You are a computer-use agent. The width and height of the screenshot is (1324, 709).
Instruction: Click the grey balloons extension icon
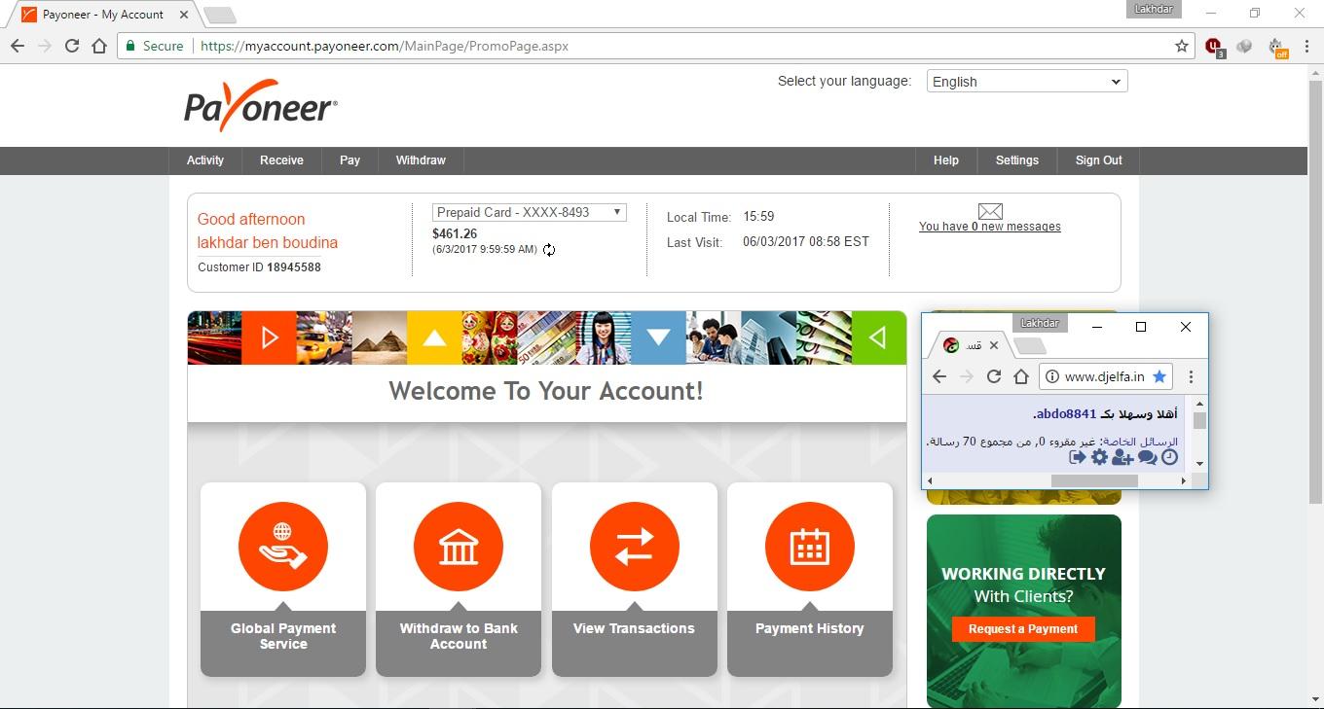coord(1244,46)
